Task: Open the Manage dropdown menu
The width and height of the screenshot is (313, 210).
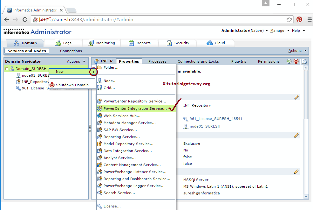Action: [278, 31]
